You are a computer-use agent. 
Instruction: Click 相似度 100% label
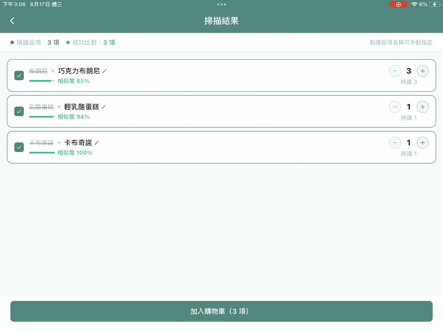[x=75, y=153]
